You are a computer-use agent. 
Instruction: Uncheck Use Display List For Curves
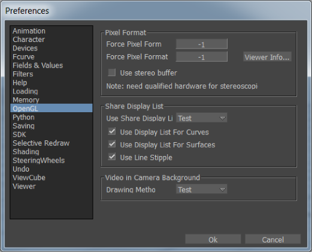111,132
